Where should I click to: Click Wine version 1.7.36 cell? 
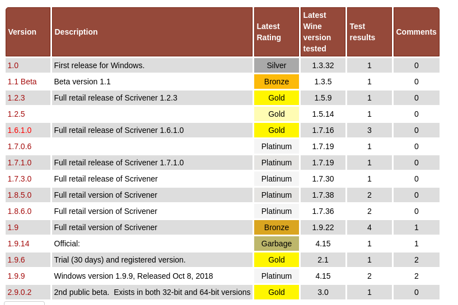(x=323, y=211)
